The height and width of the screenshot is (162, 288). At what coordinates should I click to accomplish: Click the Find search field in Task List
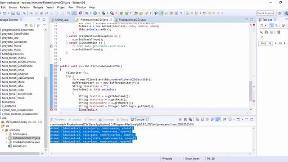(265, 43)
